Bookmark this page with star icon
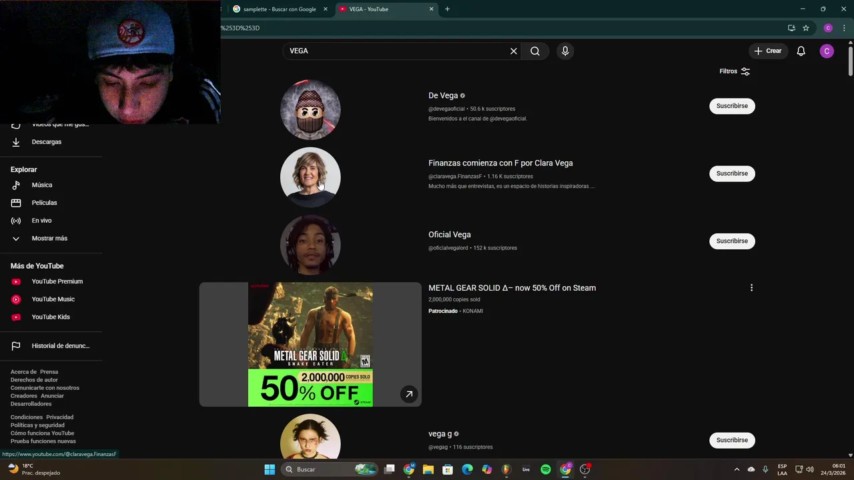Viewport: 854px width, 480px height. pyautogui.click(x=806, y=28)
